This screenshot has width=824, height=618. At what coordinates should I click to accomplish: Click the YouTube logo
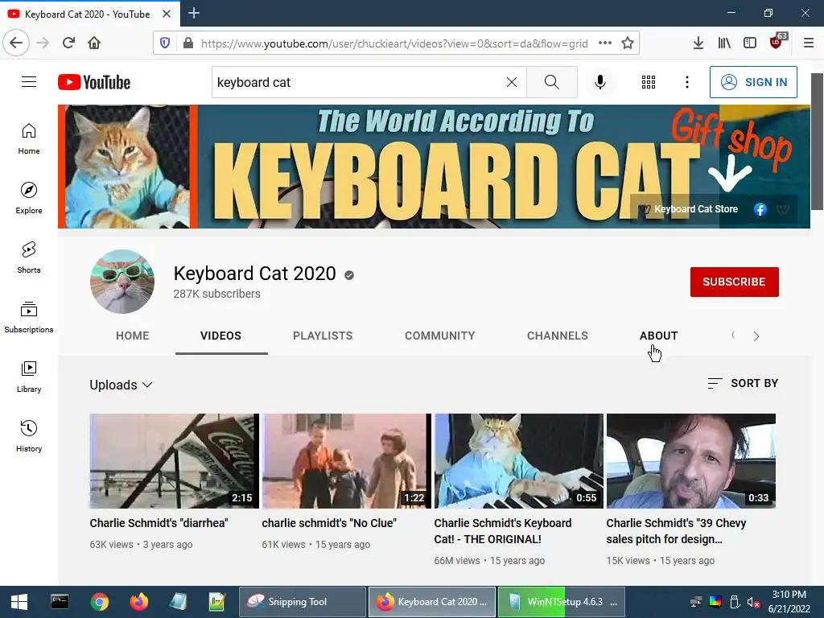(94, 82)
